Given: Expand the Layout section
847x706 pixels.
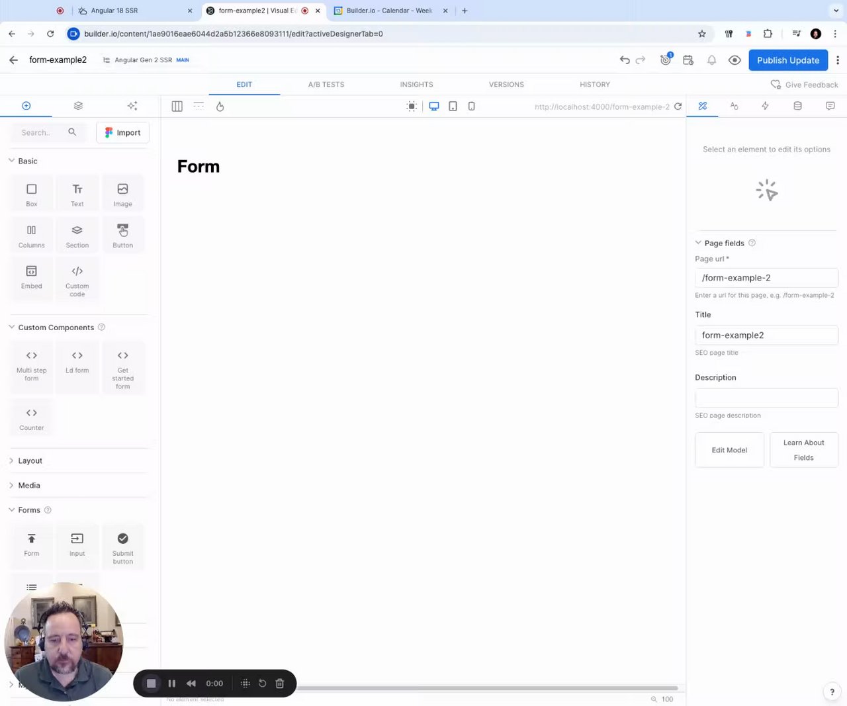Looking at the screenshot, I should click(11, 461).
